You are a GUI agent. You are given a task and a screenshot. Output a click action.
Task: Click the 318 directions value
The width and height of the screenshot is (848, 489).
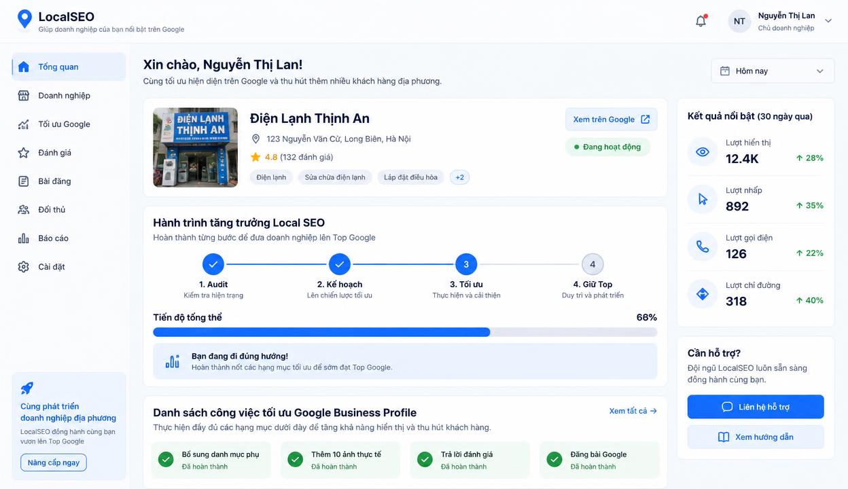tap(737, 302)
